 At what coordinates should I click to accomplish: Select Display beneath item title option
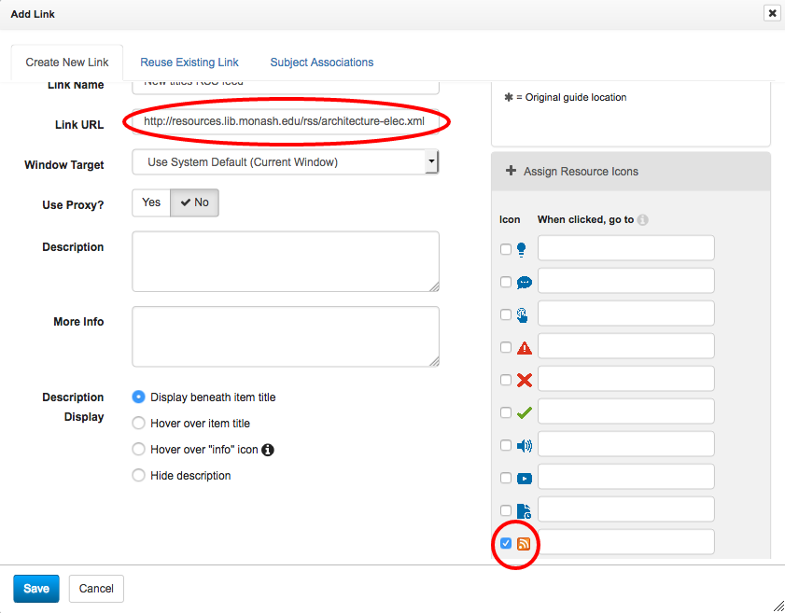click(138, 397)
